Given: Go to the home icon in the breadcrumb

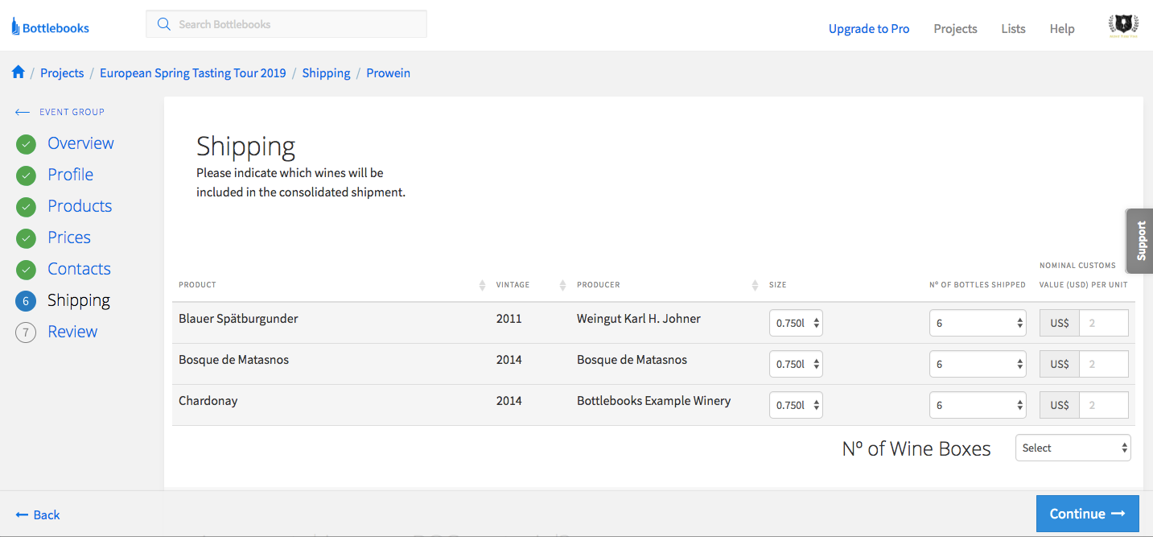Looking at the screenshot, I should [x=19, y=72].
